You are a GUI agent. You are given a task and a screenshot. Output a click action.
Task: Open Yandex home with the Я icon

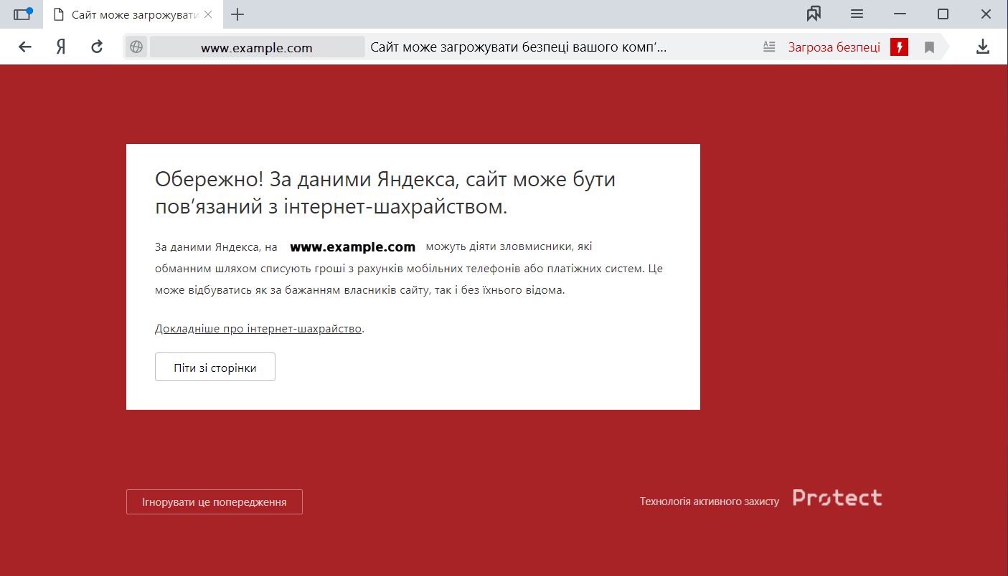[61, 47]
